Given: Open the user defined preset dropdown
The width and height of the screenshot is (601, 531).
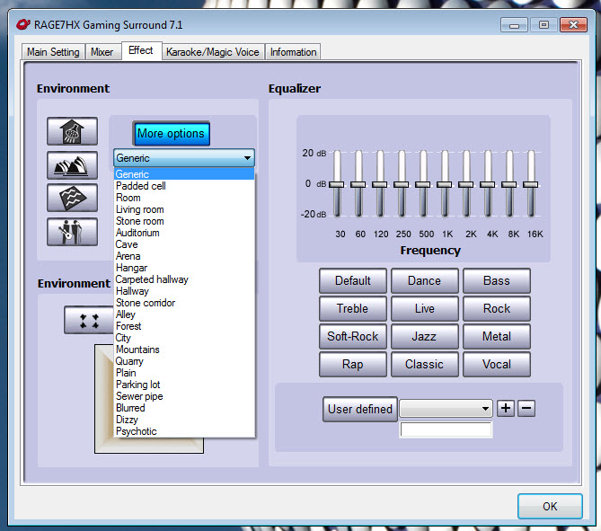Looking at the screenshot, I should 485,409.
